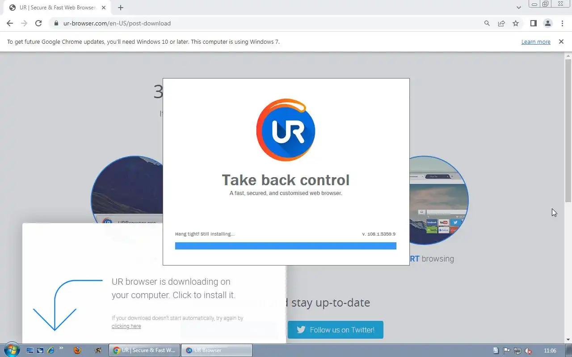
Task: Click the UR logo in the installer
Action: pyautogui.click(x=286, y=130)
